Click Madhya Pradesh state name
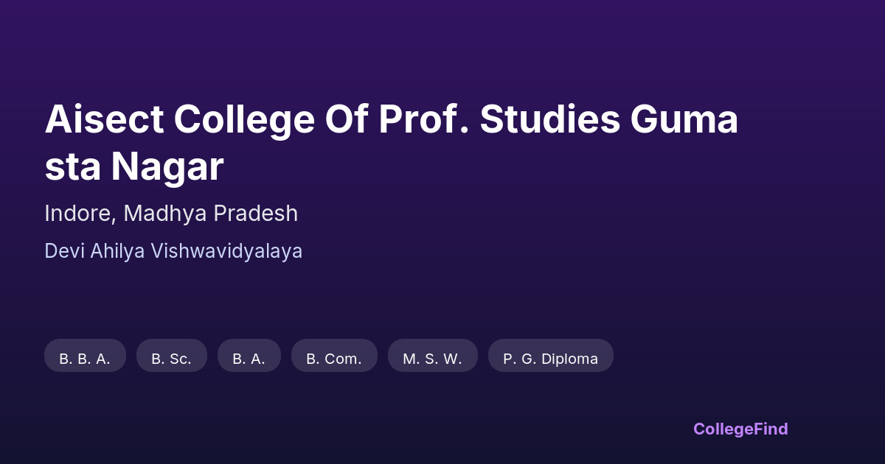 [x=211, y=214]
